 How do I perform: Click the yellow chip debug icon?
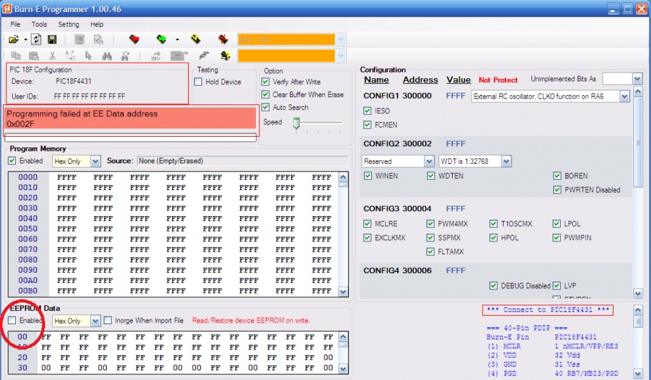(225, 55)
